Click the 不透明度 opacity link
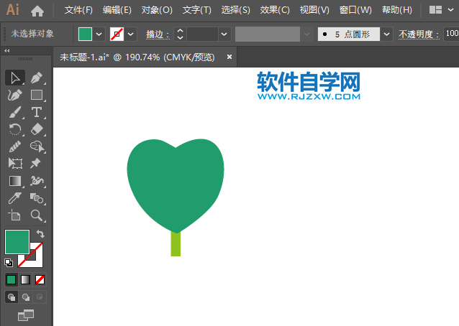The height and width of the screenshot is (326, 459). coord(419,34)
